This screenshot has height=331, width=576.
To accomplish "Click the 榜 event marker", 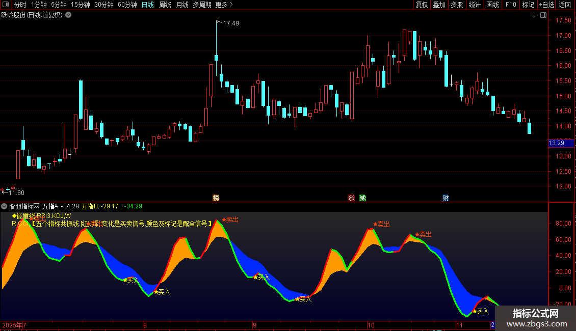I will click(216, 198).
